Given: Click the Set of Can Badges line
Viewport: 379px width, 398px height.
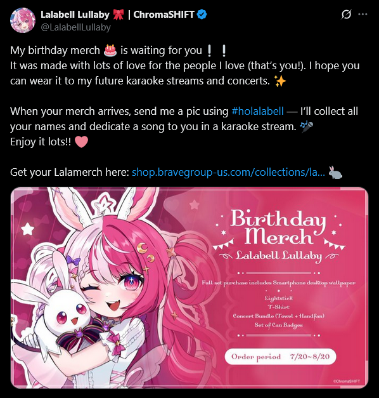Looking at the screenshot, I should pos(279,325).
